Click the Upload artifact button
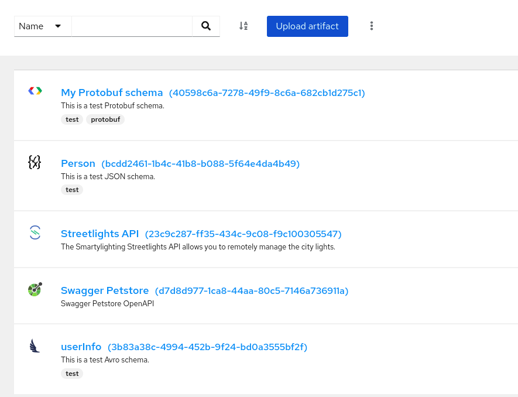The height and width of the screenshot is (397, 518). pos(307,26)
